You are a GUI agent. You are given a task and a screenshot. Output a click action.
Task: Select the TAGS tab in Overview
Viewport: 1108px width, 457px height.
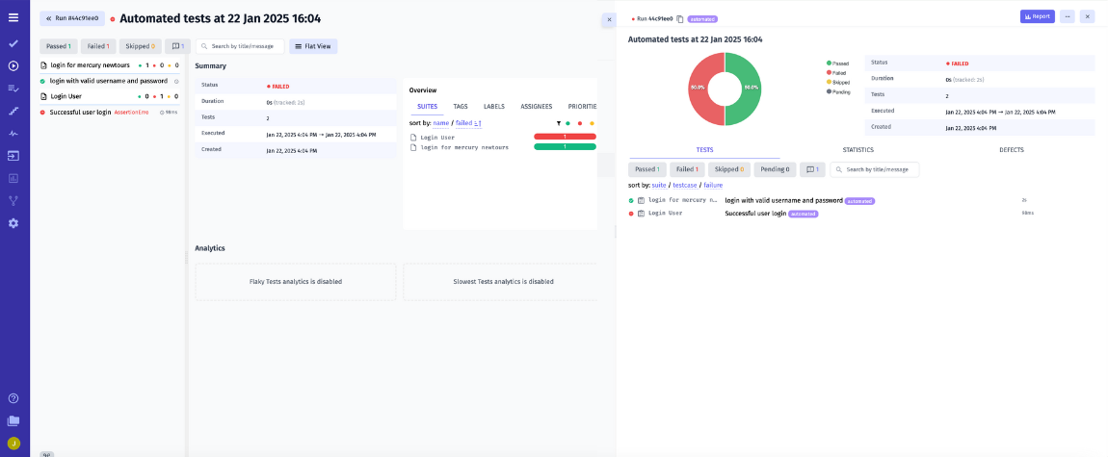point(461,107)
